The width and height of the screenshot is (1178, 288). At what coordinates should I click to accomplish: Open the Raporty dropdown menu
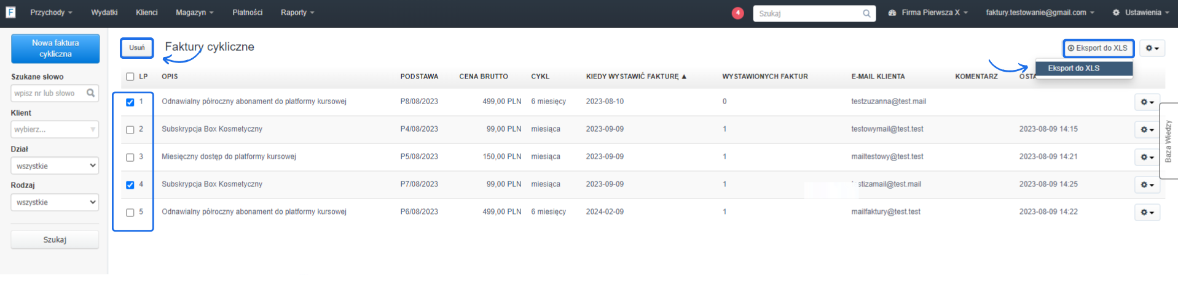pos(297,12)
